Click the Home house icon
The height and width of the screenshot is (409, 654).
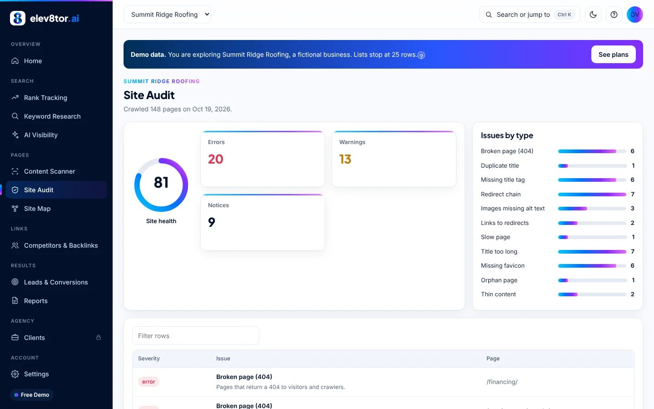tap(15, 61)
